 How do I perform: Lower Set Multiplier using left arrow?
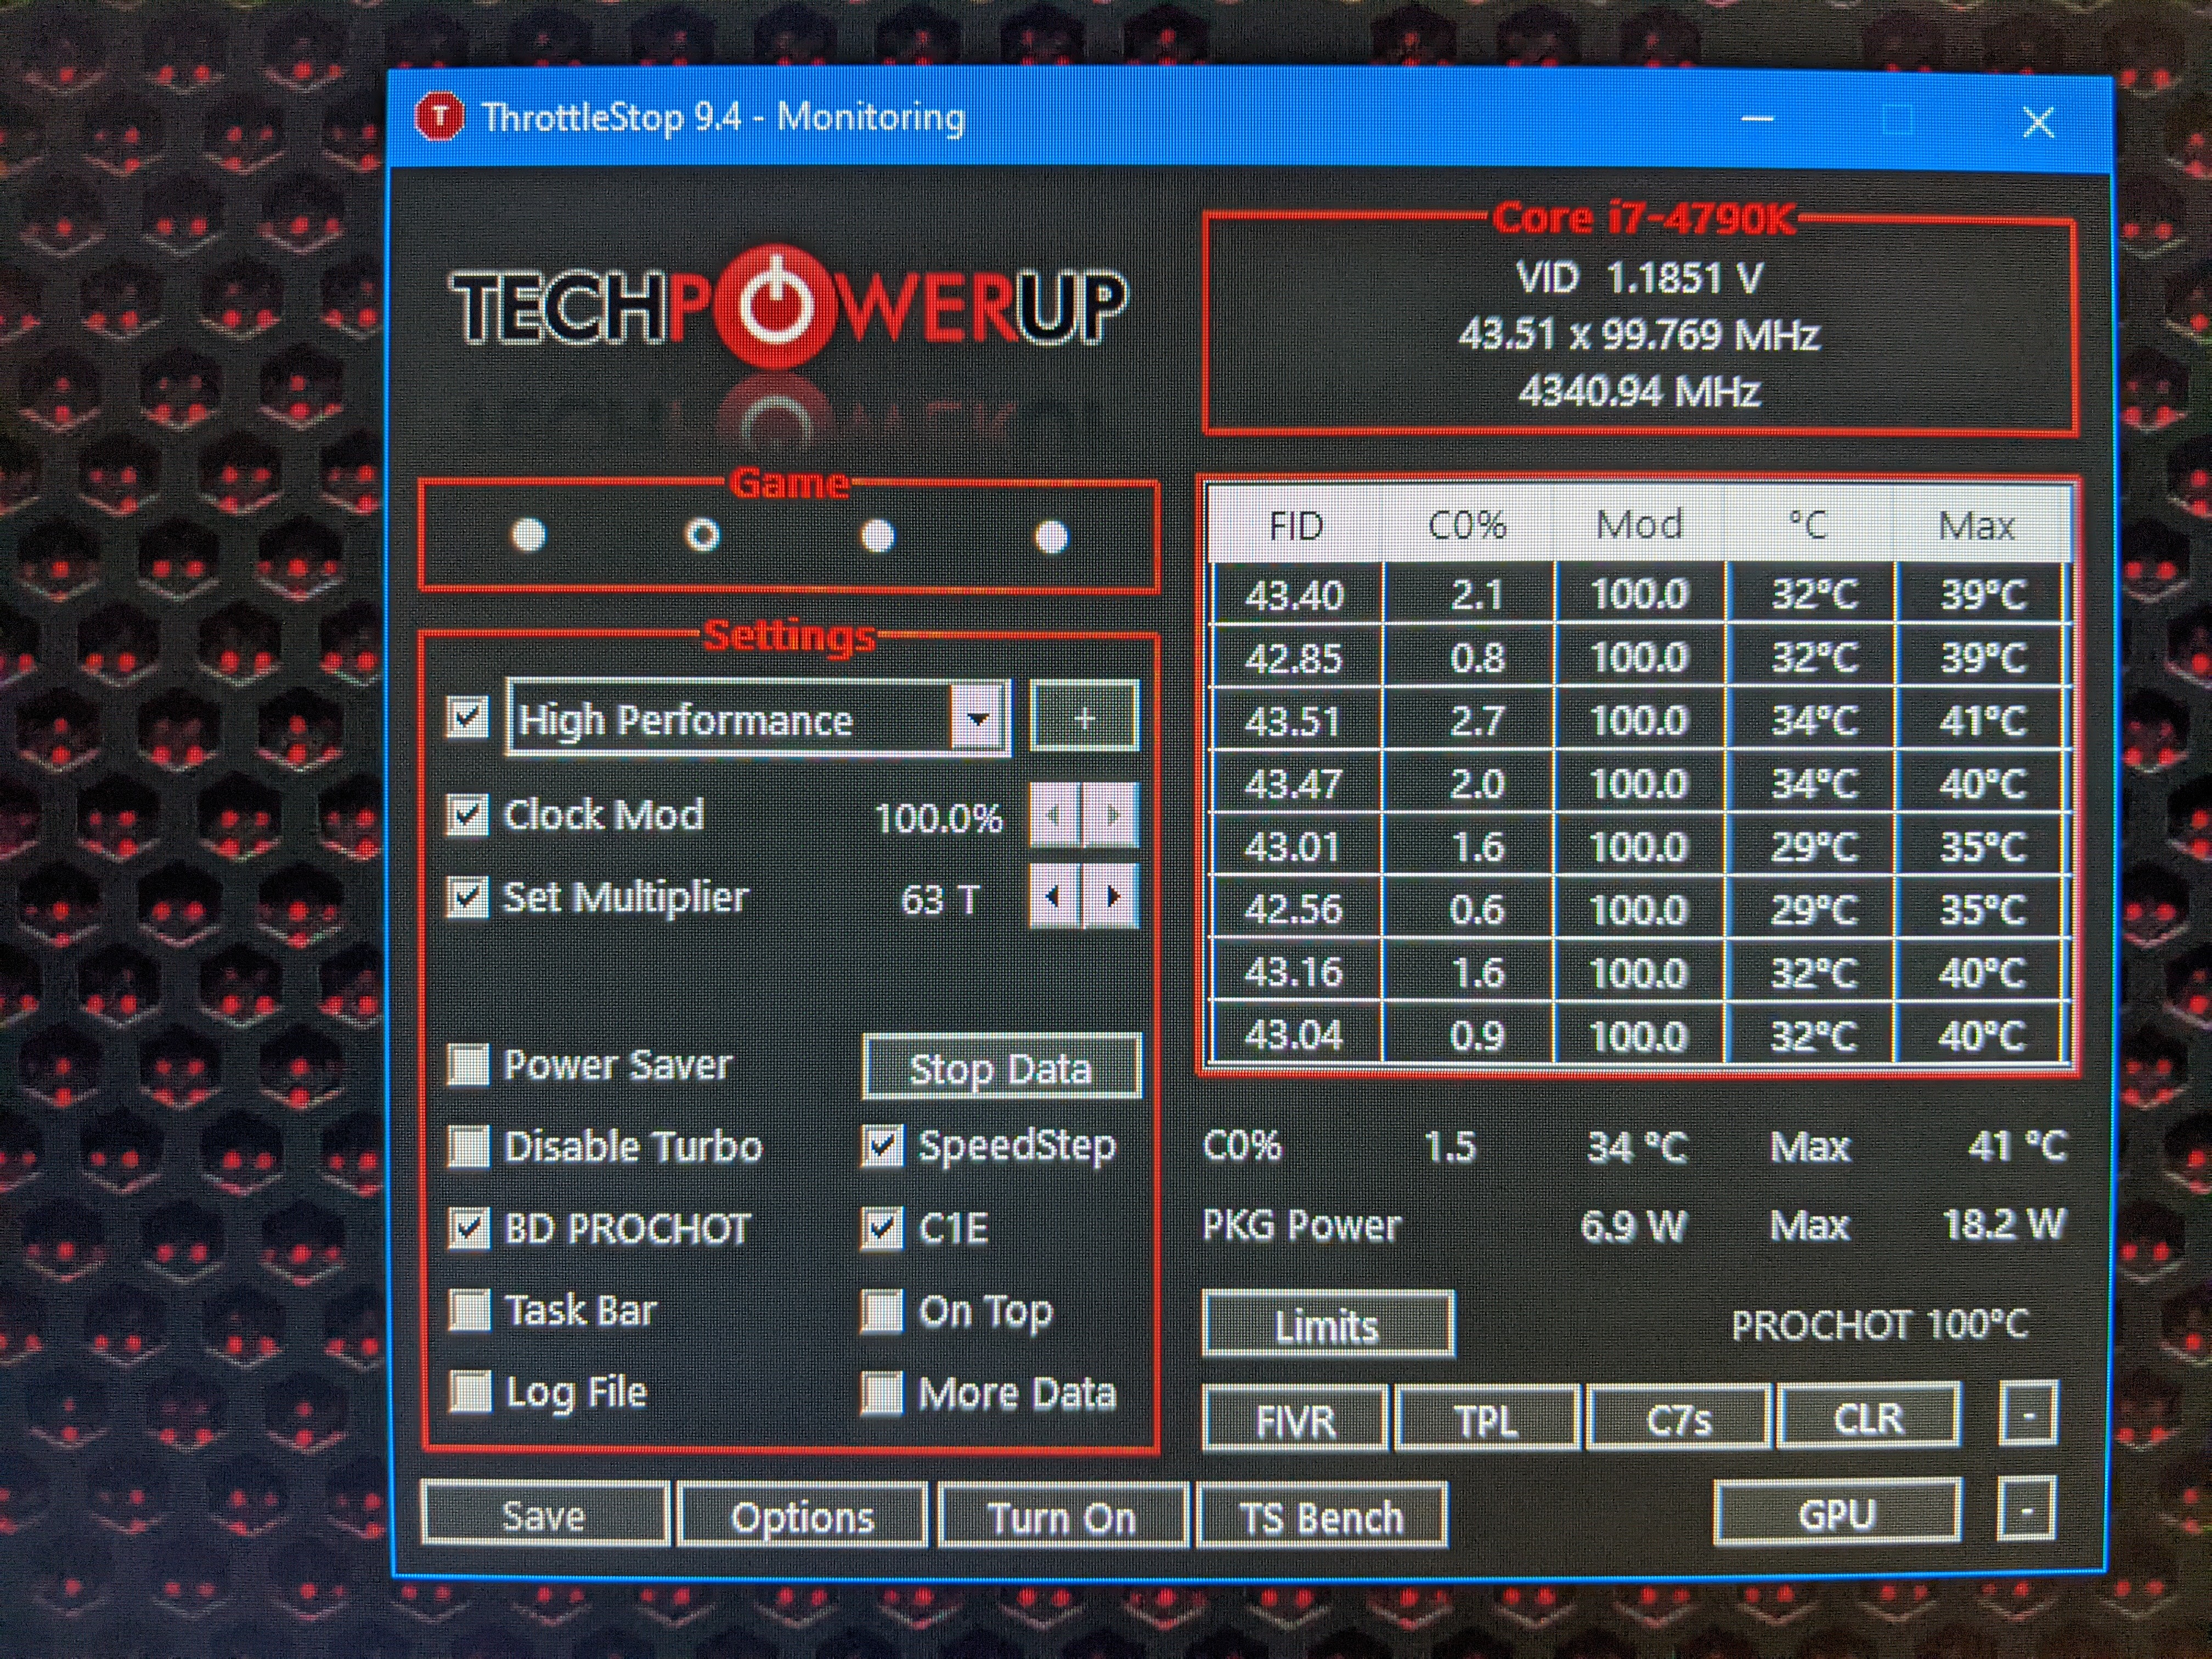pos(1054,897)
